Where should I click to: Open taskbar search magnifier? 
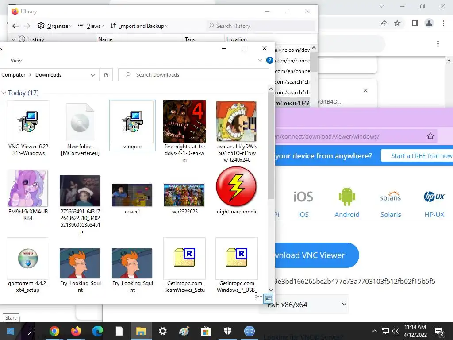[32, 331]
